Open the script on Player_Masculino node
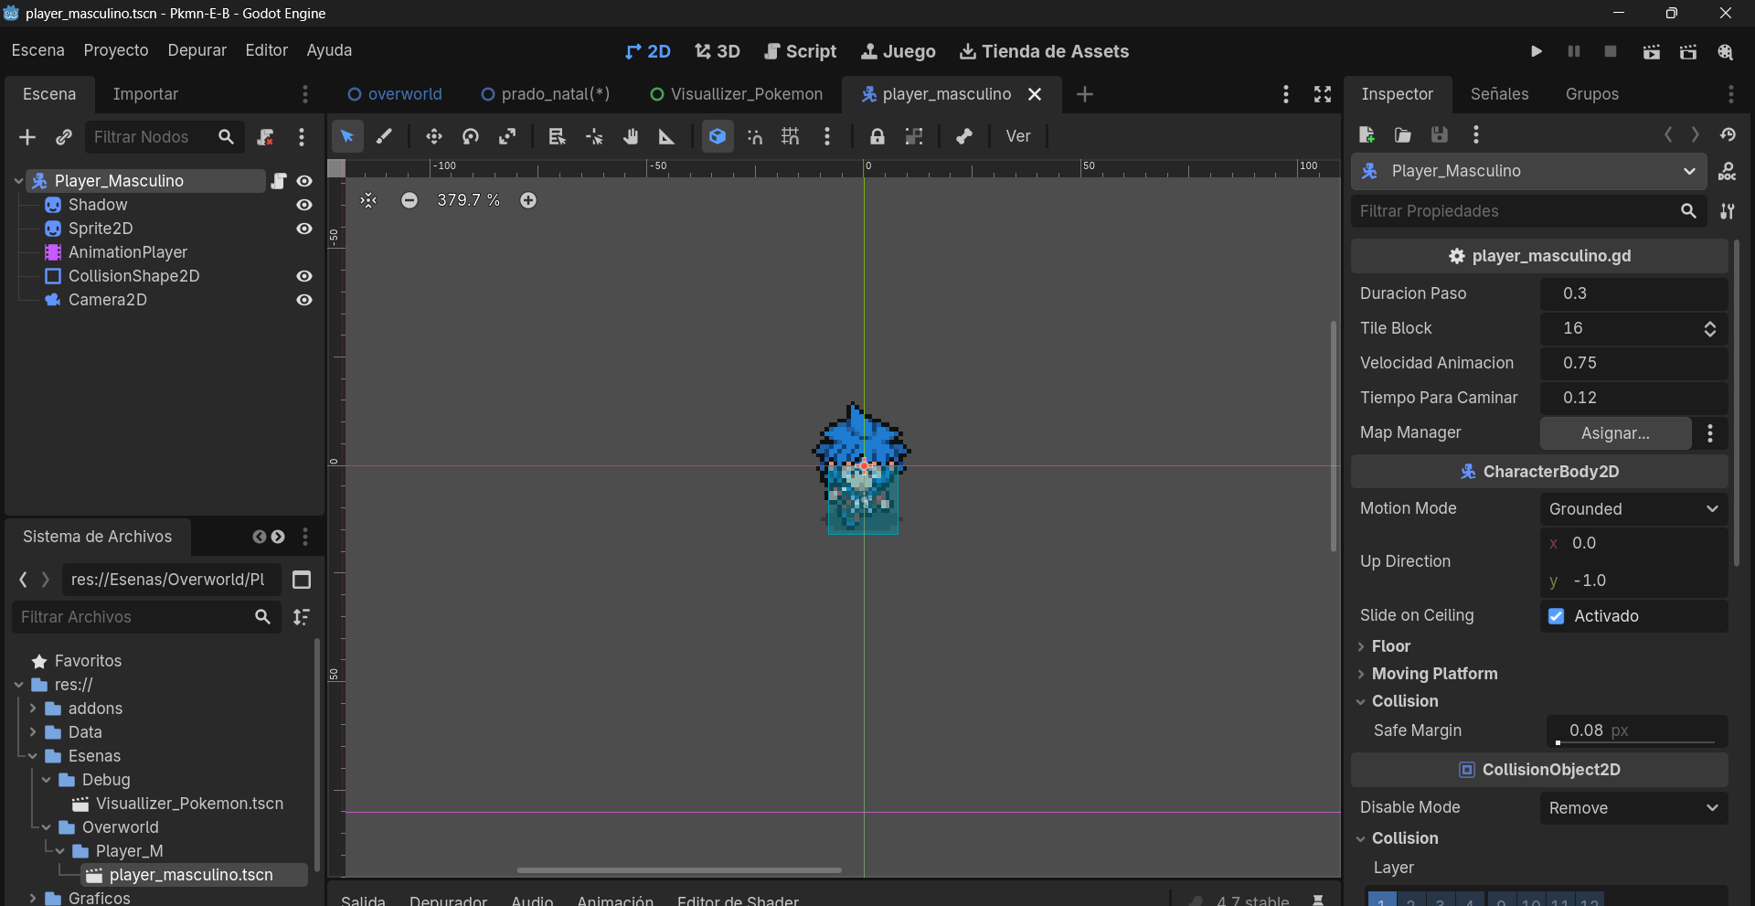 click(279, 181)
